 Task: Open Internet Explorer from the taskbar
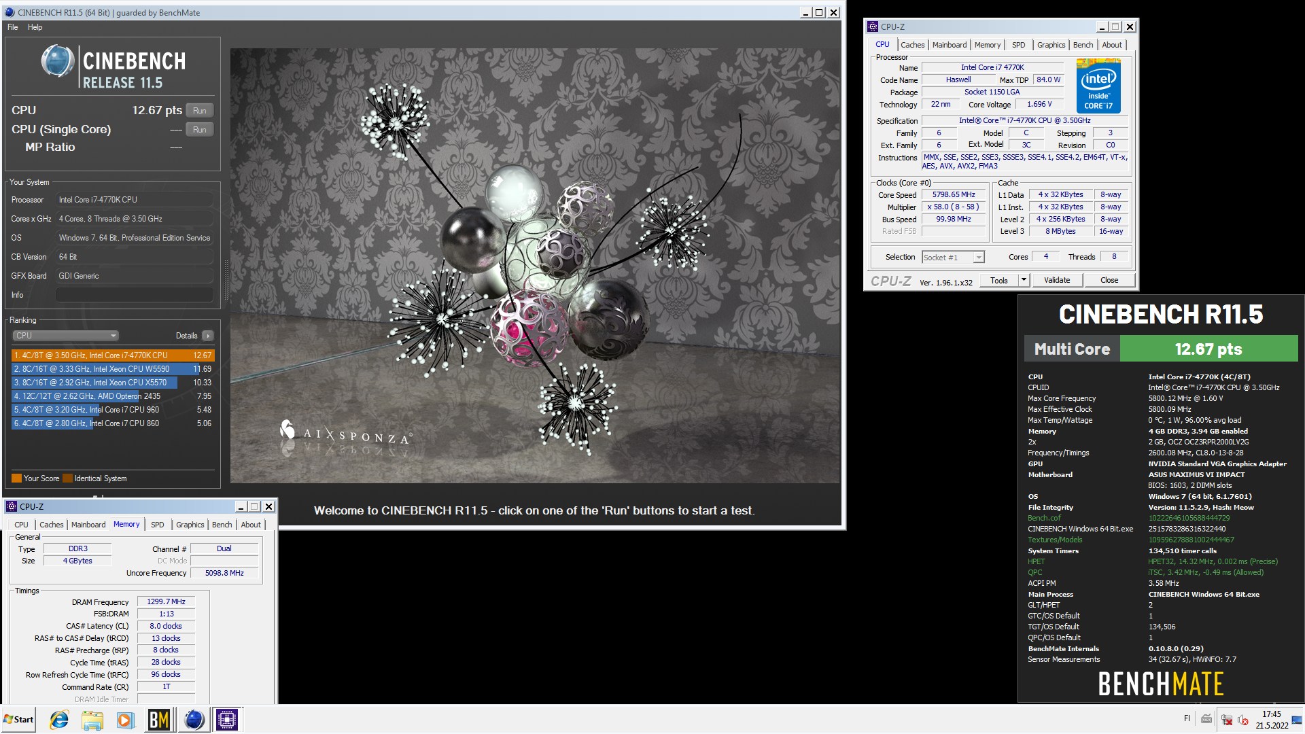[59, 720]
